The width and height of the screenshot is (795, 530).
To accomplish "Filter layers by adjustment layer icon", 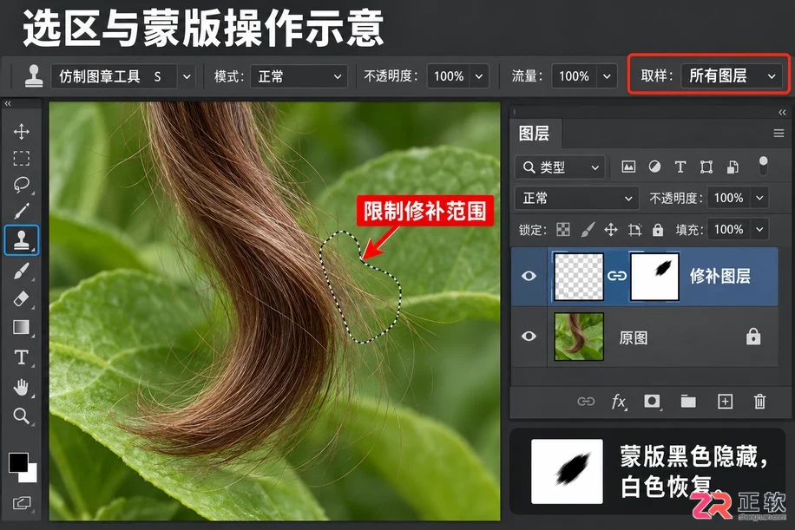I will click(654, 167).
